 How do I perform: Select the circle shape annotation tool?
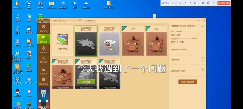click(172, 3)
